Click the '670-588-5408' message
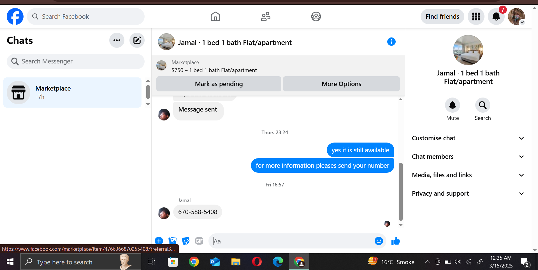This screenshot has height=270, width=538. pos(198,212)
